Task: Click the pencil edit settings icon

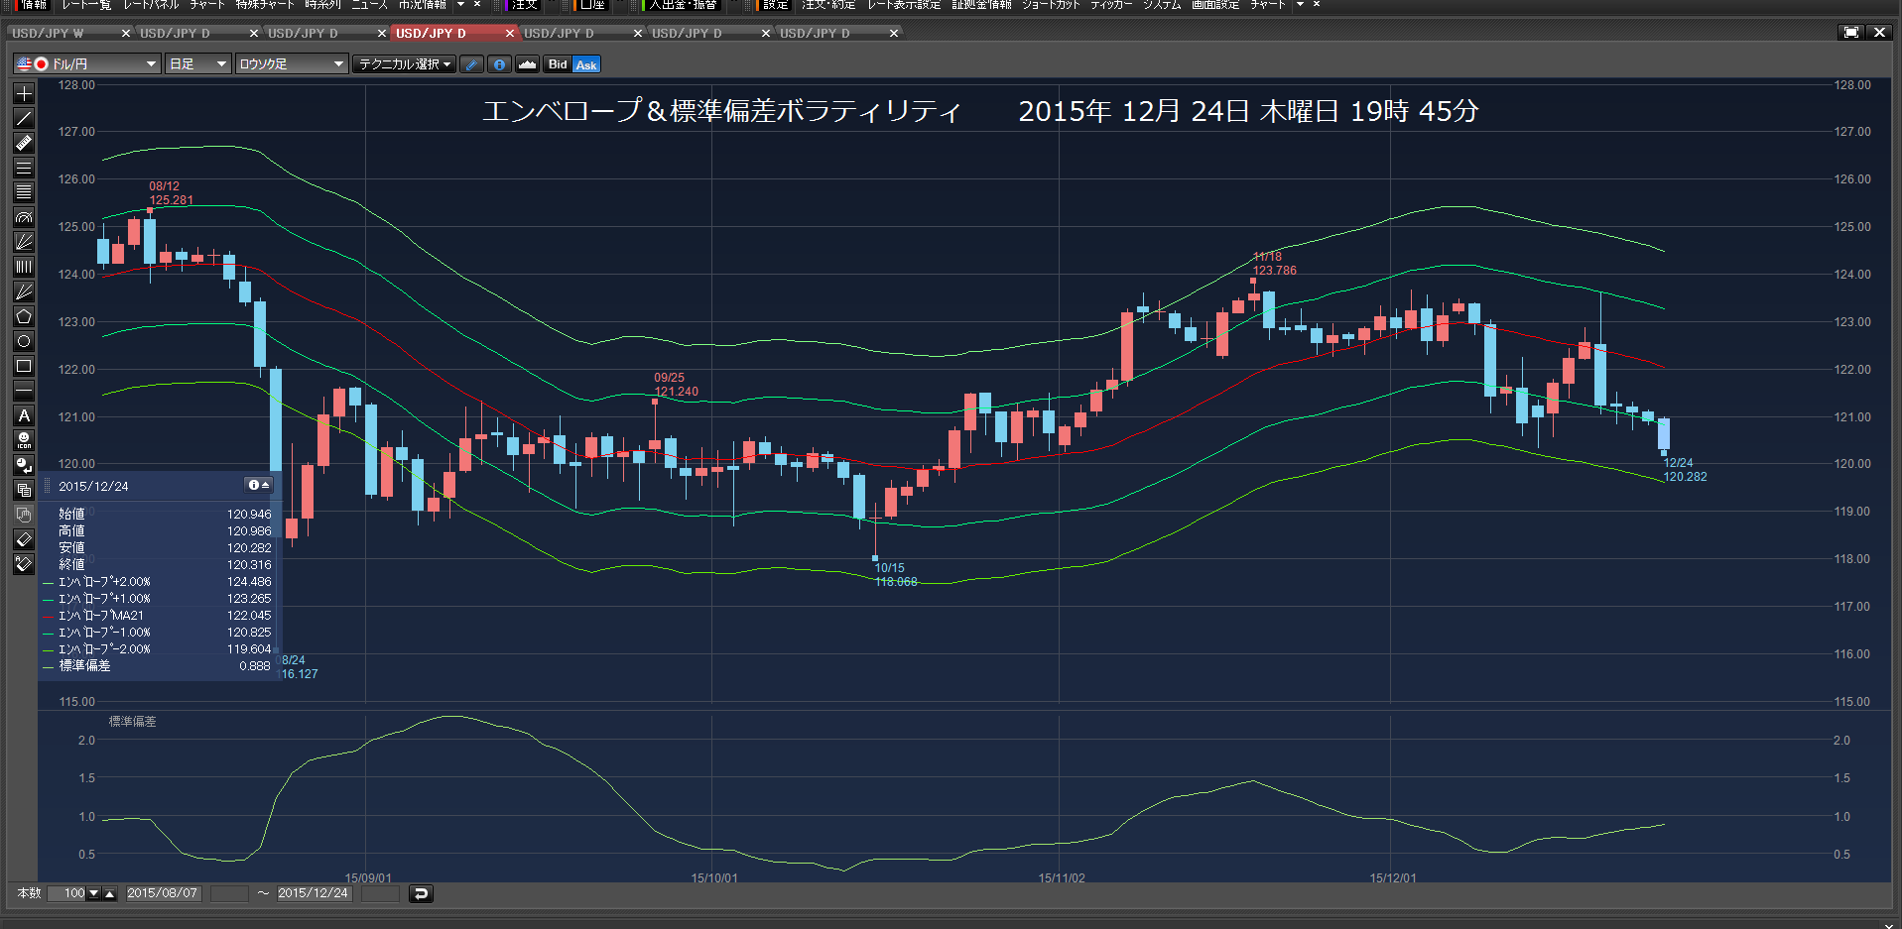Action: click(472, 64)
